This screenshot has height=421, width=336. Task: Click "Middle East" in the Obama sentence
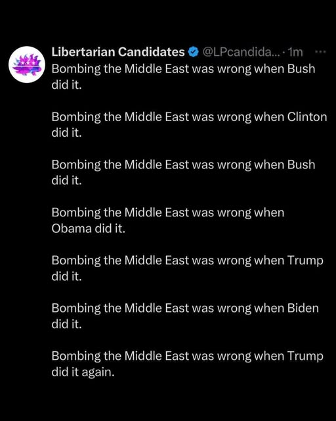157,212
